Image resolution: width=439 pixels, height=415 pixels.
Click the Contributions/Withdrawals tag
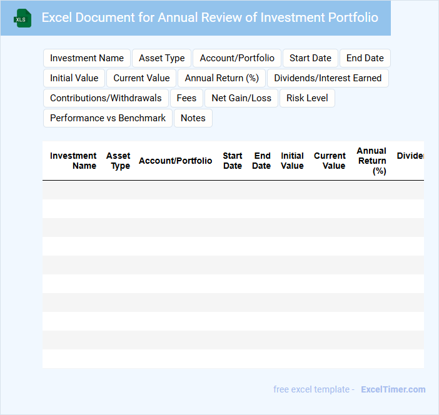click(x=106, y=98)
